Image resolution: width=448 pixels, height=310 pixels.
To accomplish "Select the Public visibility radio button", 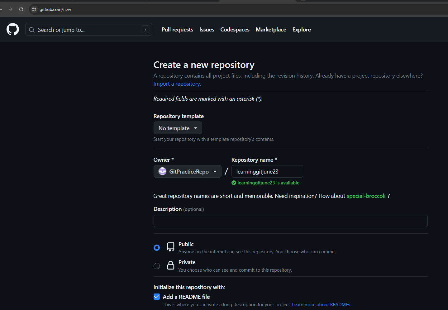I will pyautogui.click(x=157, y=248).
